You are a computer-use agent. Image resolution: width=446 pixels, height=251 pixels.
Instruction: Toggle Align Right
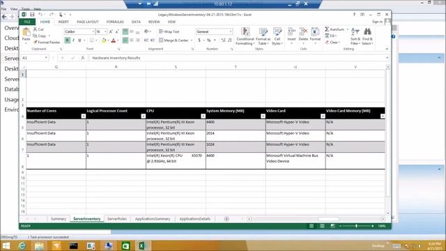[138, 40]
